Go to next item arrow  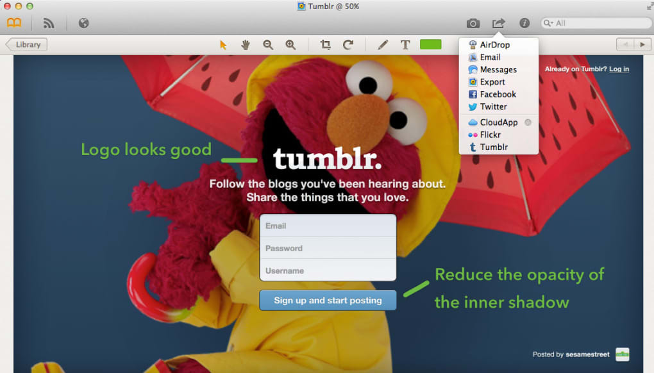tap(642, 45)
